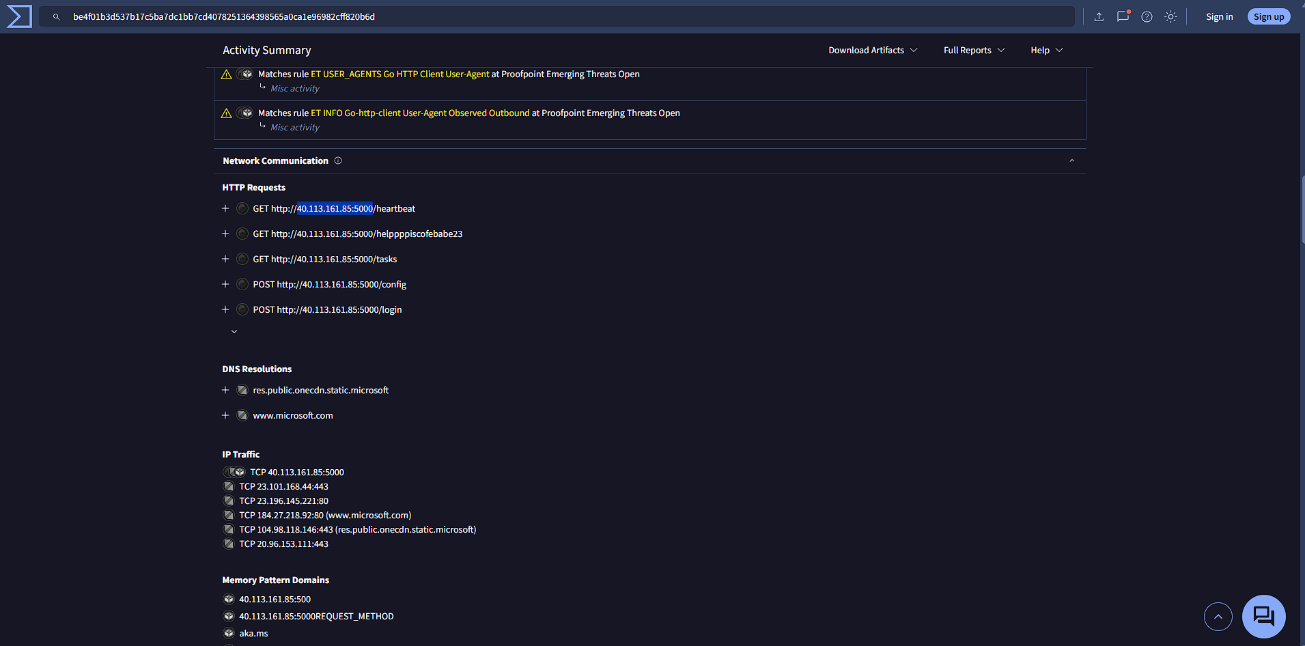Open the notifications chat bubble icon

tap(1123, 16)
